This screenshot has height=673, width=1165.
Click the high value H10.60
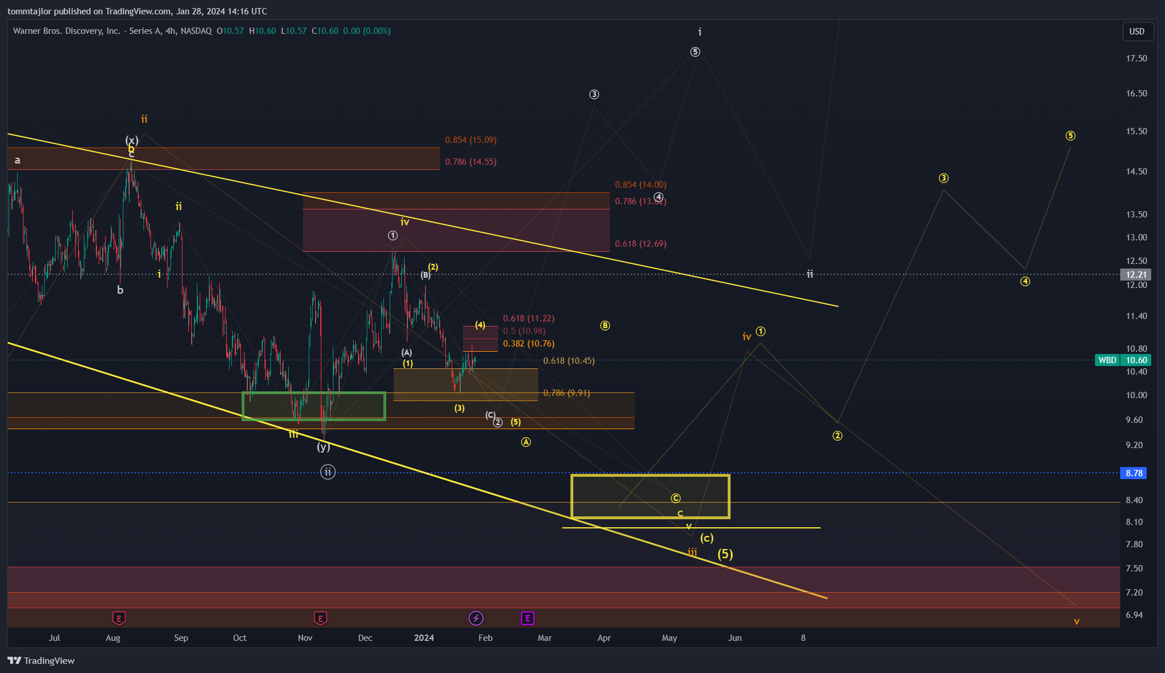pos(262,31)
